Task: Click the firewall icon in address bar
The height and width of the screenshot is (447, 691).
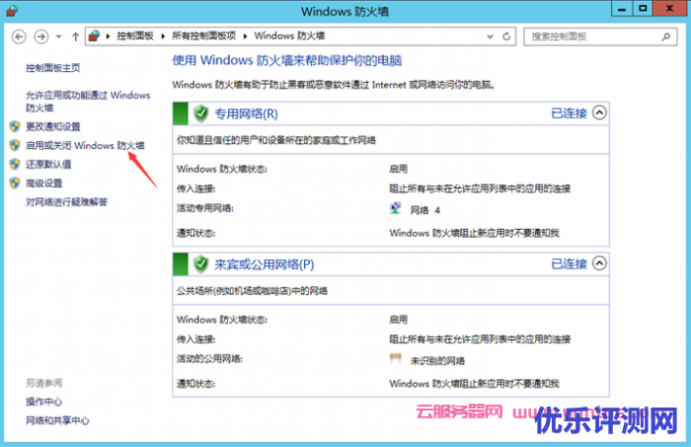Action: click(x=94, y=36)
